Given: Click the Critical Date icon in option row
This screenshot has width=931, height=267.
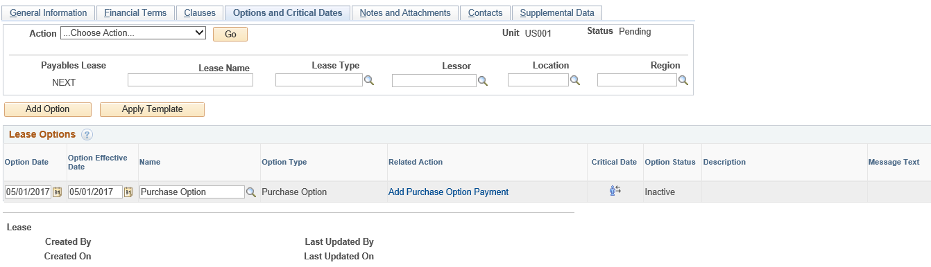Looking at the screenshot, I should coord(615,191).
